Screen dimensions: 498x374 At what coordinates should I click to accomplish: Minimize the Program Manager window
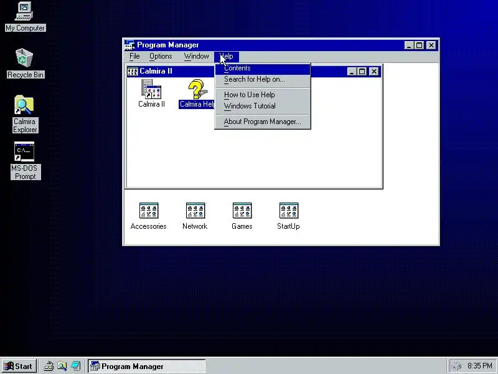pos(409,46)
